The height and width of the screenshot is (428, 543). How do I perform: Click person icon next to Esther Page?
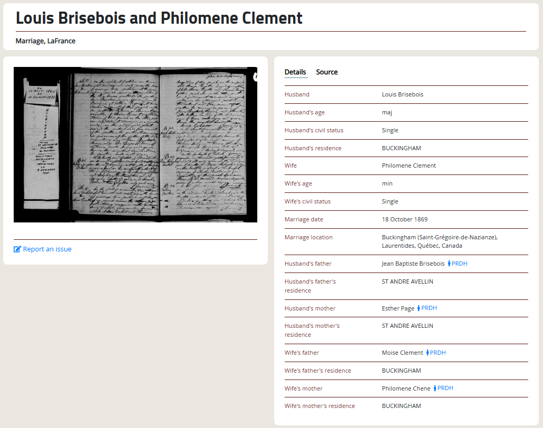(x=419, y=308)
